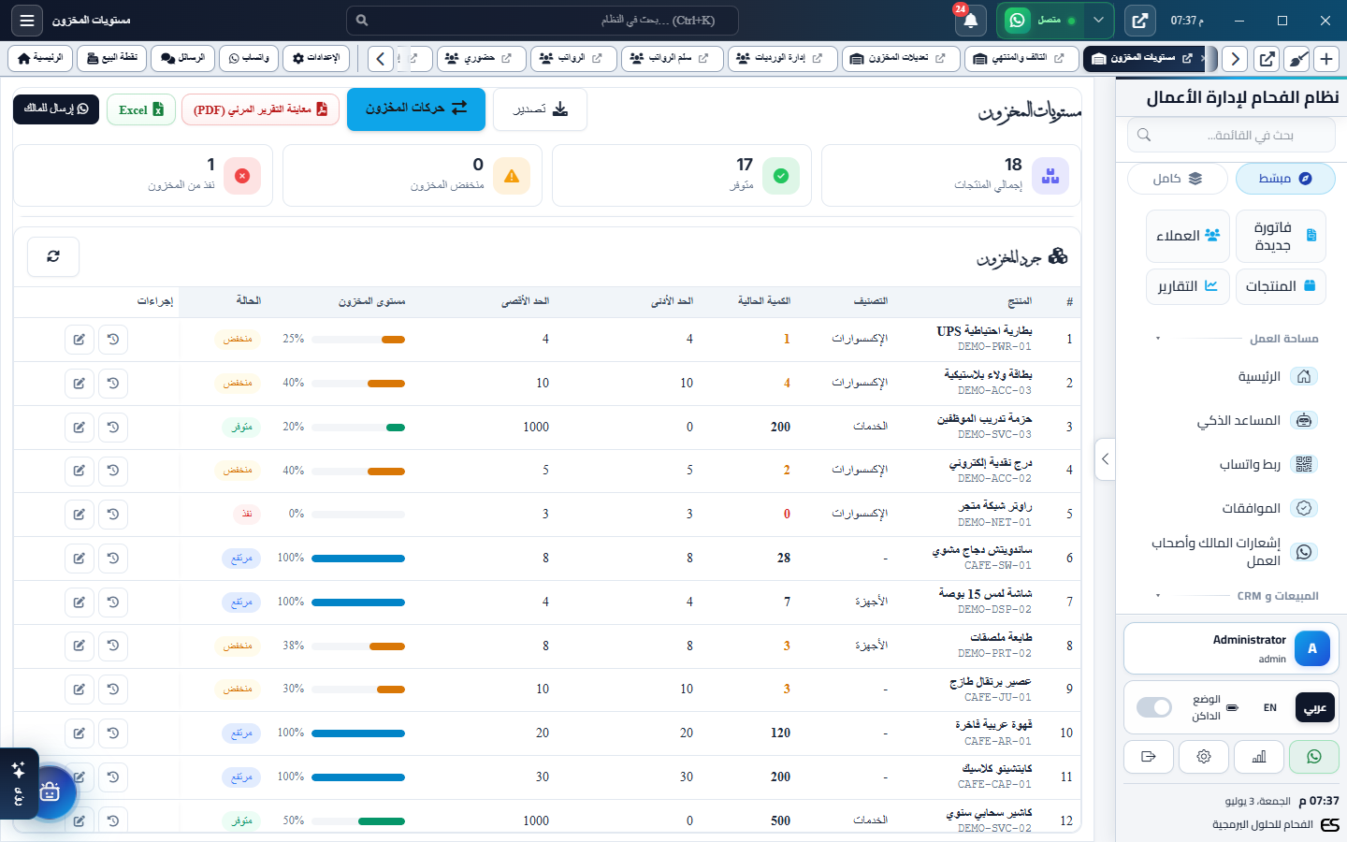Open the AI assistant robot floating button
The height and width of the screenshot is (842, 1347).
tap(50, 792)
